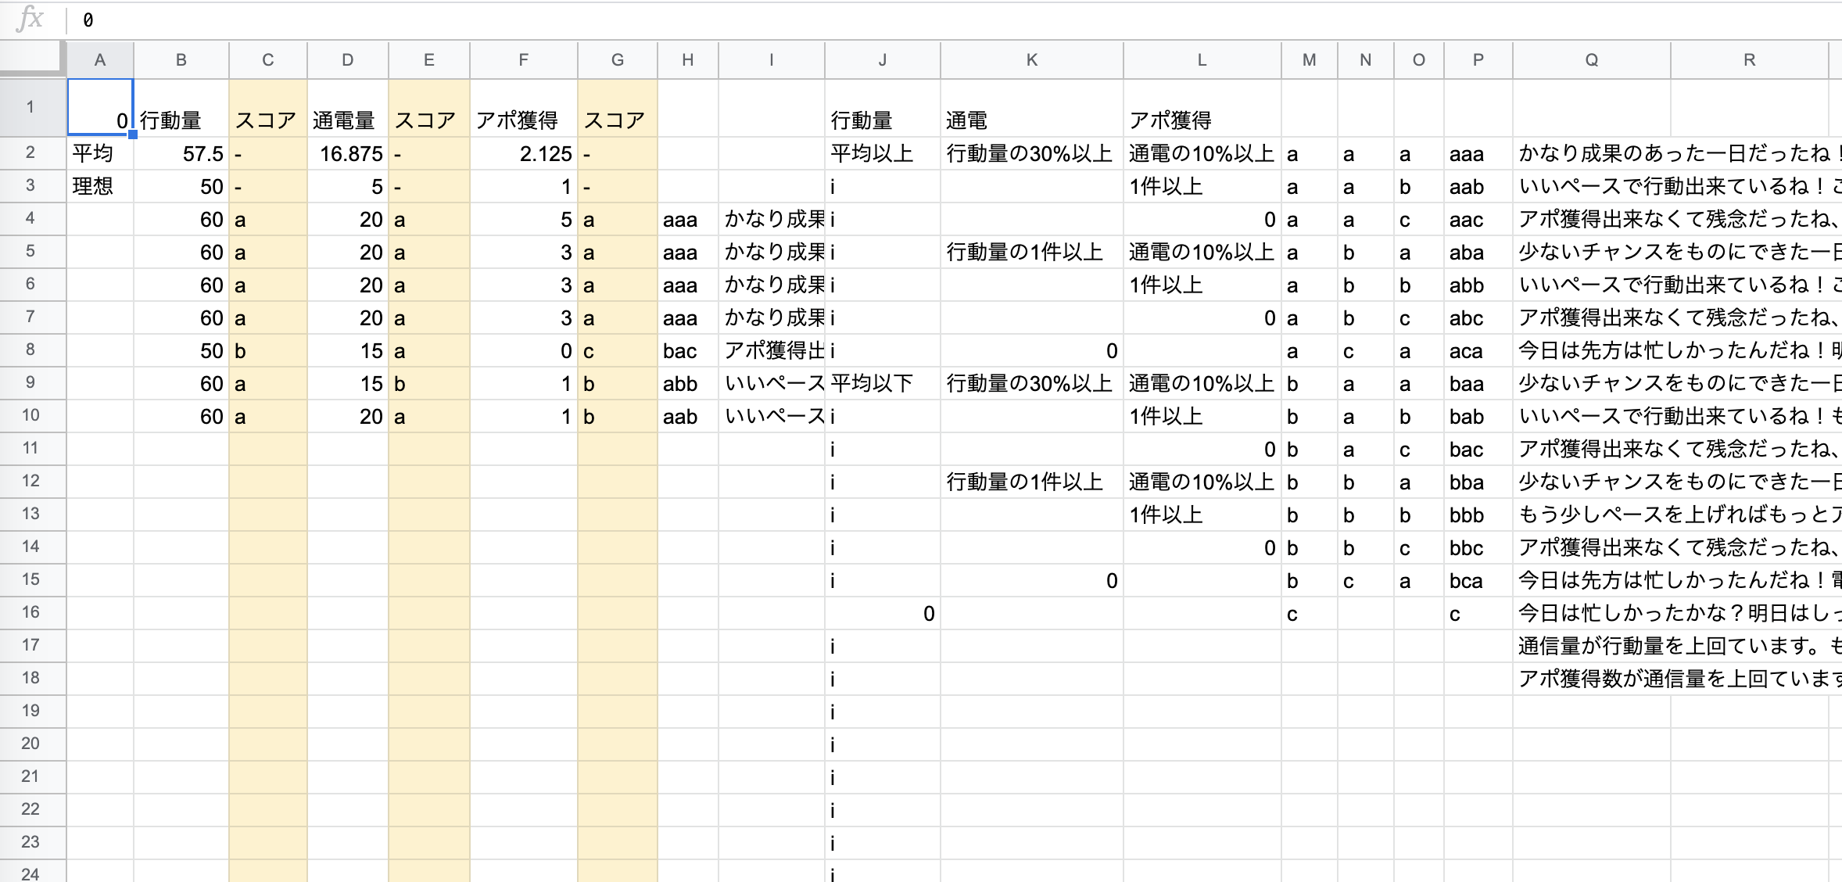Click the スコア header cell in column C

(x=267, y=120)
